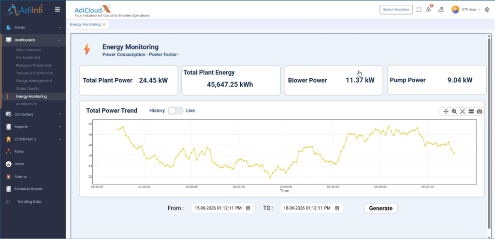Select the pan tool on chart
The height and width of the screenshot is (239, 495).
446,112
